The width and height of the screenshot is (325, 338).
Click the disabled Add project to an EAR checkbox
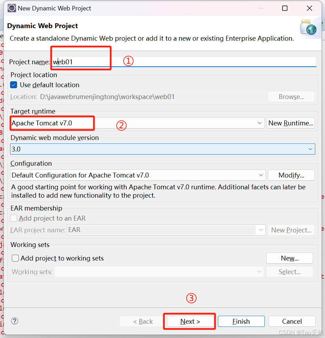pyautogui.click(x=14, y=218)
